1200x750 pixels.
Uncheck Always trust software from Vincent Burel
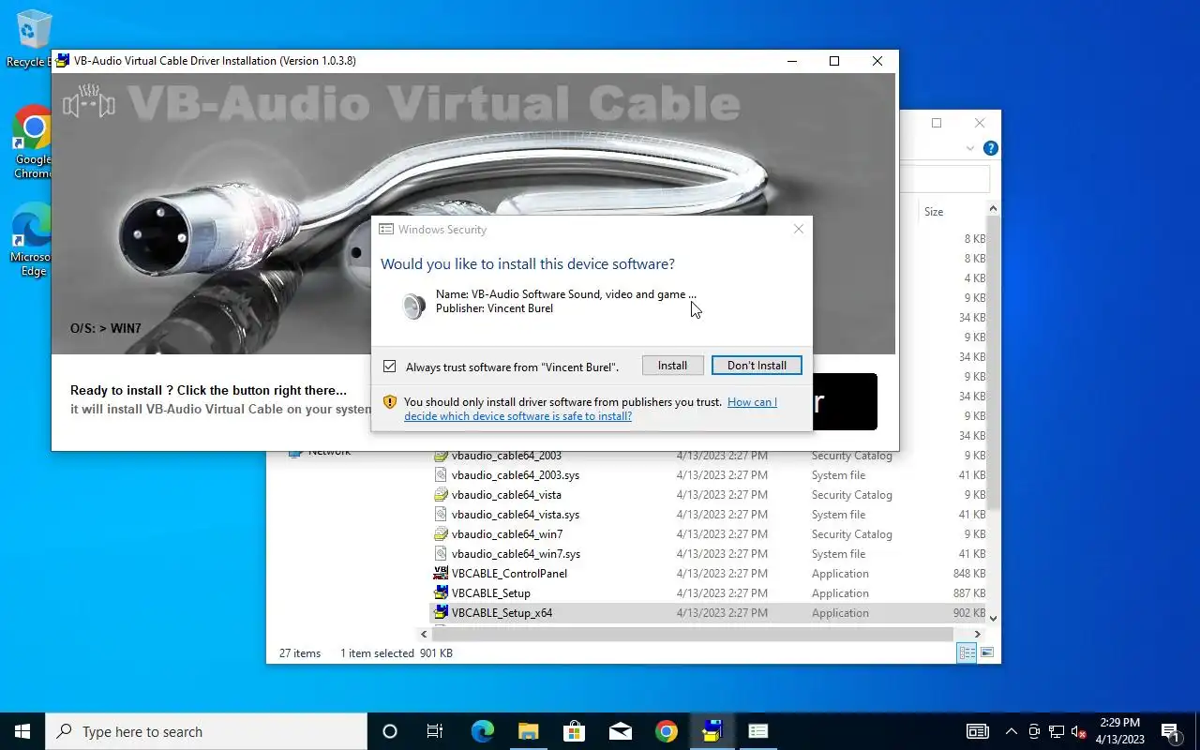click(390, 367)
